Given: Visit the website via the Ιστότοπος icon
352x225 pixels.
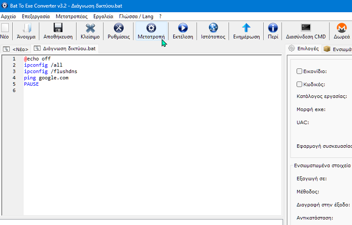Looking at the screenshot, I should tap(213, 28).
